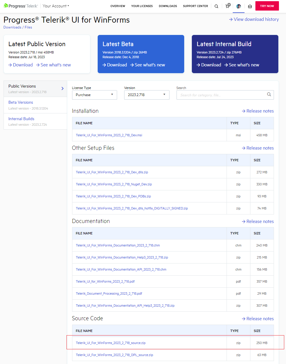This screenshot has width=286, height=364.
Task: Open the License Type dropdown showing Purchase
Action: point(94,95)
